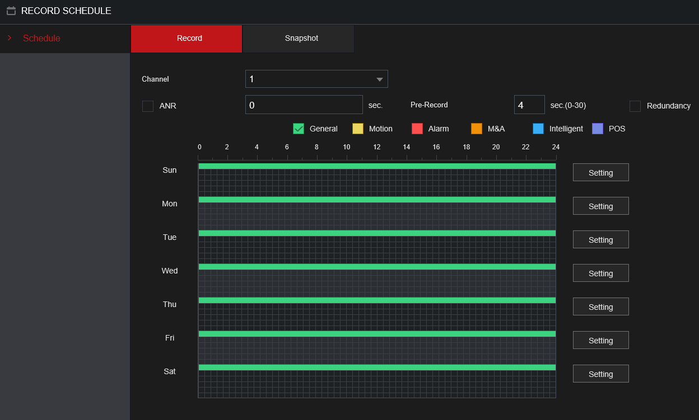Enable the Redundancy checkbox
Viewport: 699px width, 420px height.
(635, 106)
